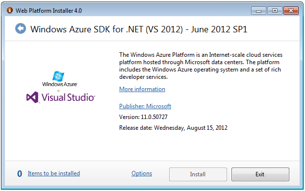305x191 pixels.
Task: Click the Windows Azure SDK heading text
Action: [139, 29]
